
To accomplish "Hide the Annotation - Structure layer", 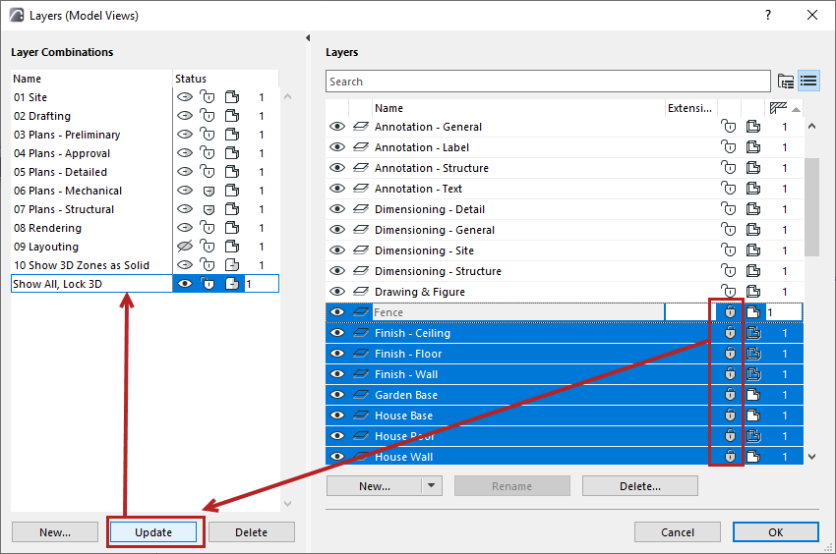I will coord(337,168).
